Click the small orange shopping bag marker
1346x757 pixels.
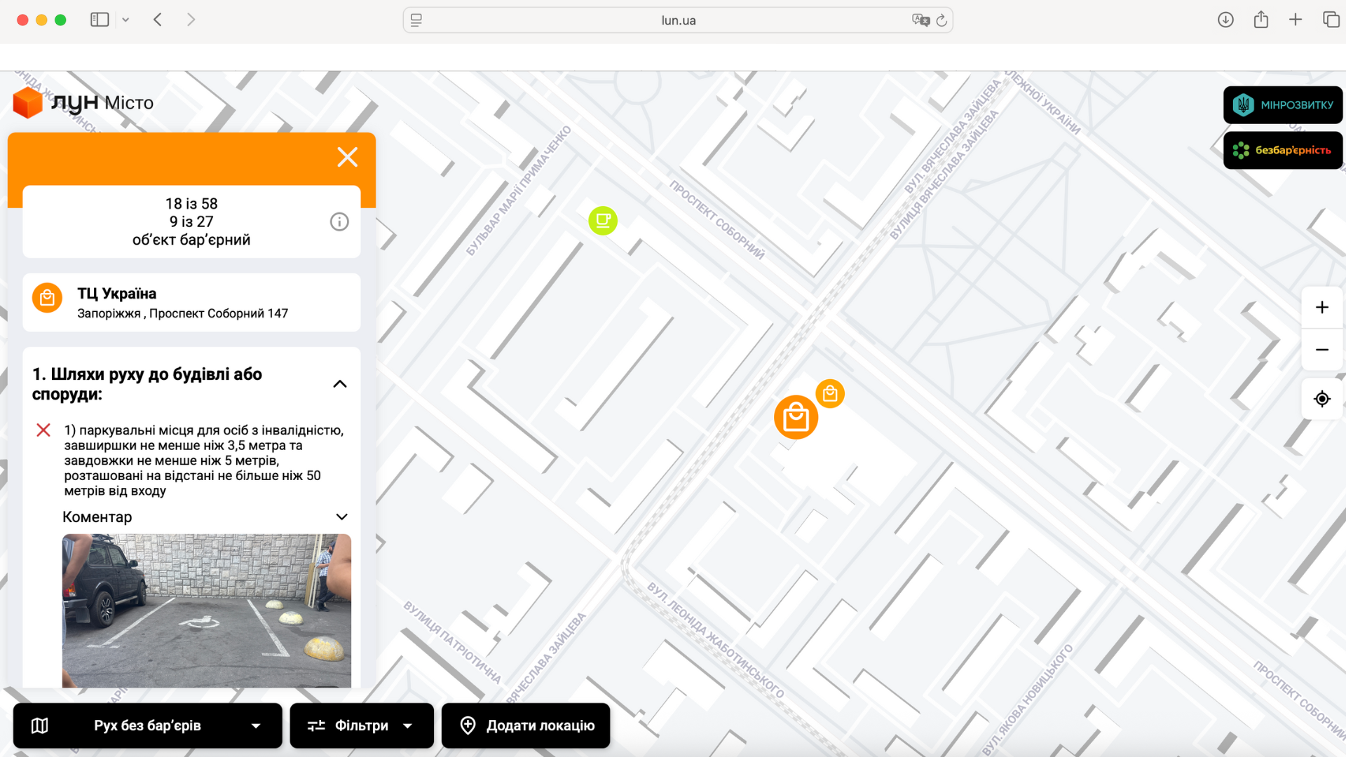(830, 393)
